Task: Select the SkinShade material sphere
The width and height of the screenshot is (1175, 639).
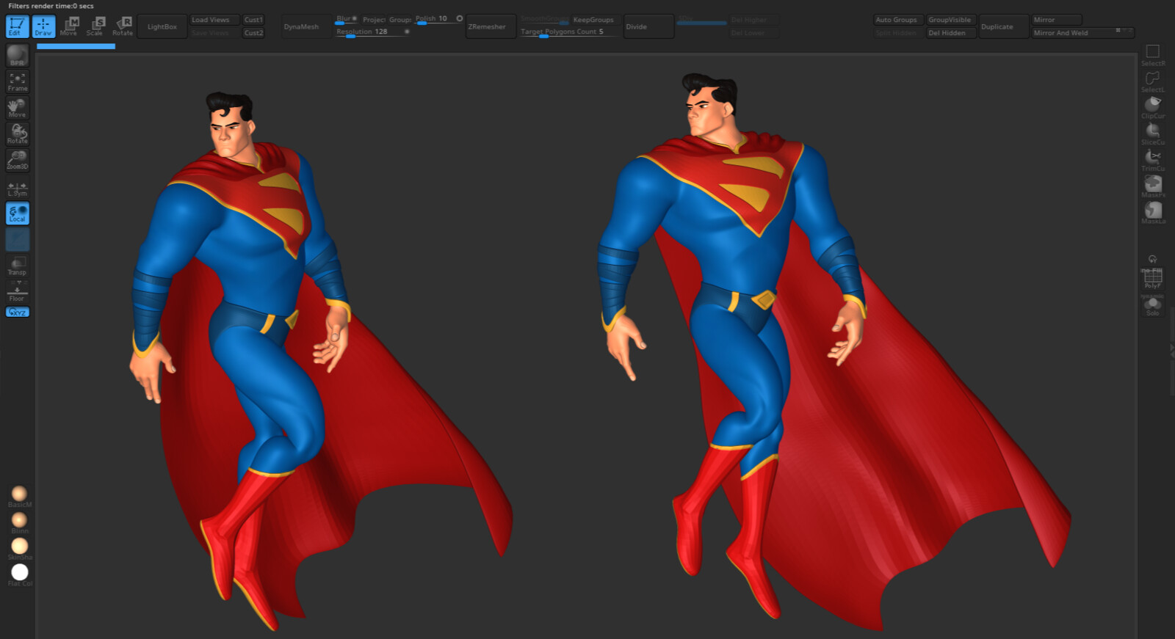Action: coord(20,549)
